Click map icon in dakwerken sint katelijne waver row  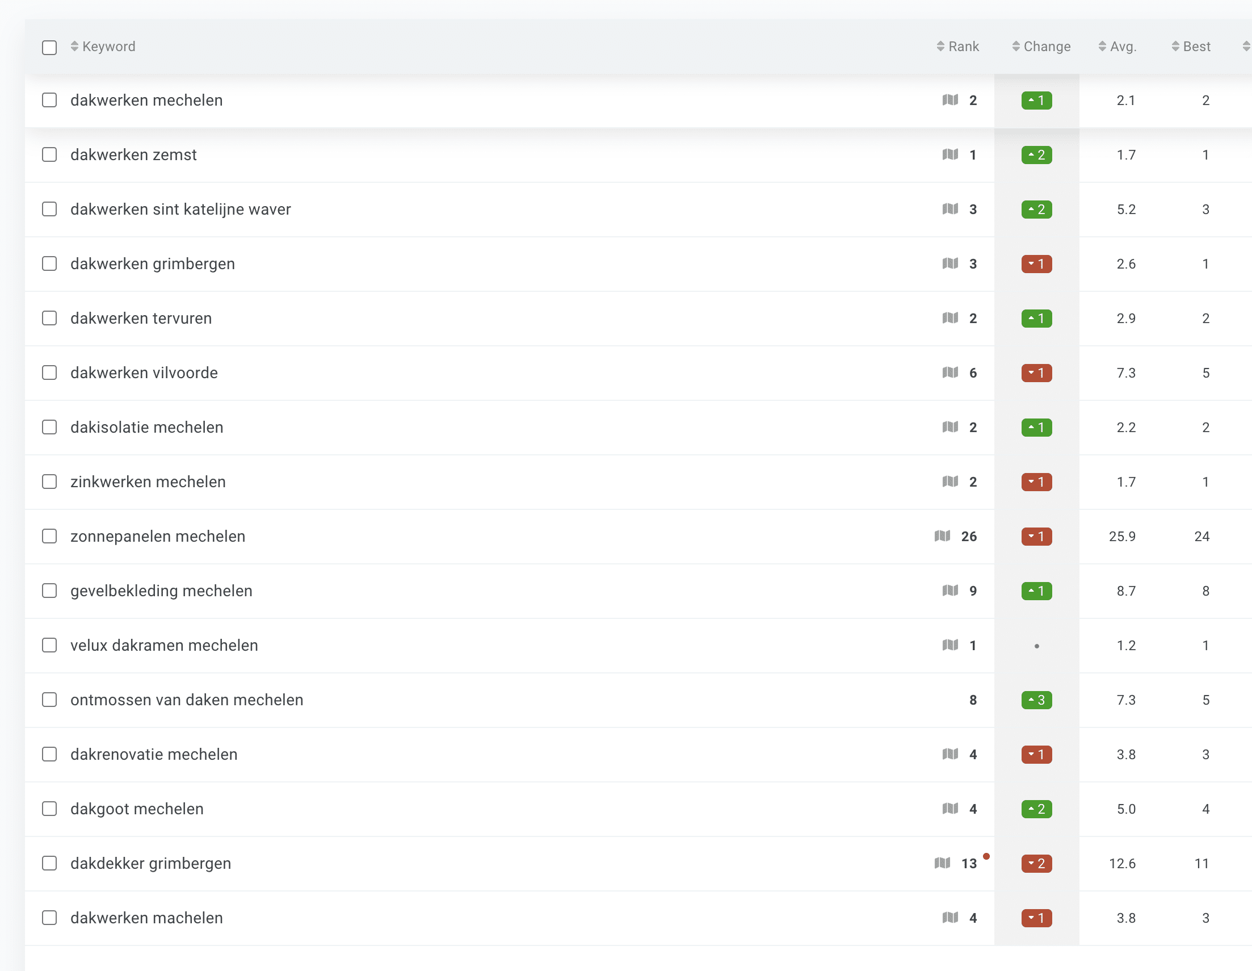950,209
